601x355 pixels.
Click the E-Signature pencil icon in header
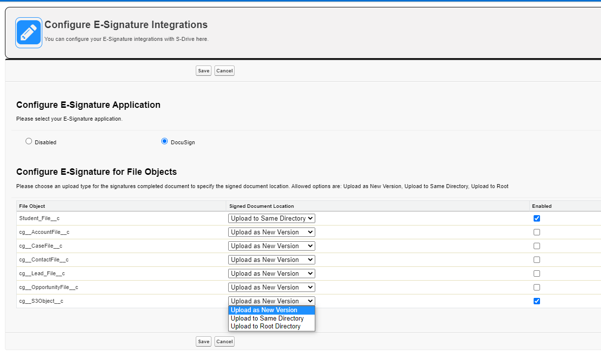29,32
